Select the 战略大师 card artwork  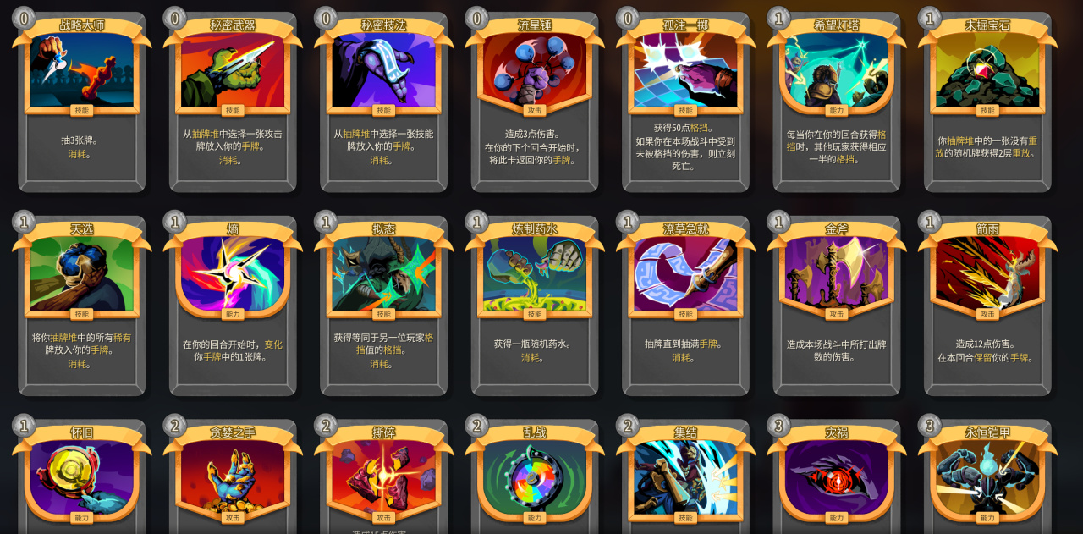[x=82, y=71]
